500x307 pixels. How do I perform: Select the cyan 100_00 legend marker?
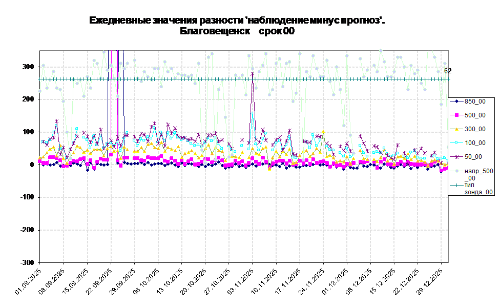pyautogui.click(x=456, y=143)
